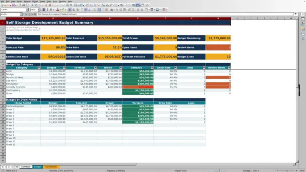This screenshot has height=172, width=306.
Task: Open the sidebar Navigator compass icon
Action: (x=303, y=34)
